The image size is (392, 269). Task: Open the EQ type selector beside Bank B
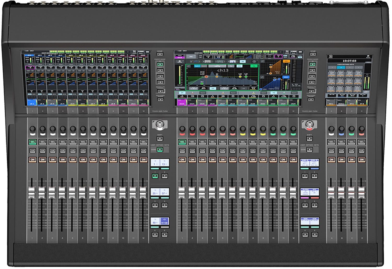pyautogui.click(x=217, y=66)
